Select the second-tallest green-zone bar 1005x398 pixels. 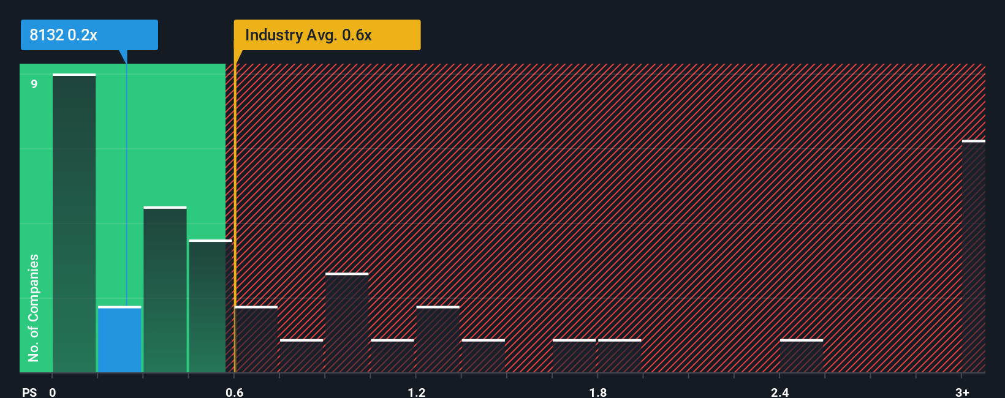pyautogui.click(x=165, y=290)
